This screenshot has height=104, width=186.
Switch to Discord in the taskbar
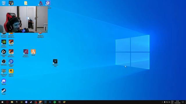click(26, 102)
